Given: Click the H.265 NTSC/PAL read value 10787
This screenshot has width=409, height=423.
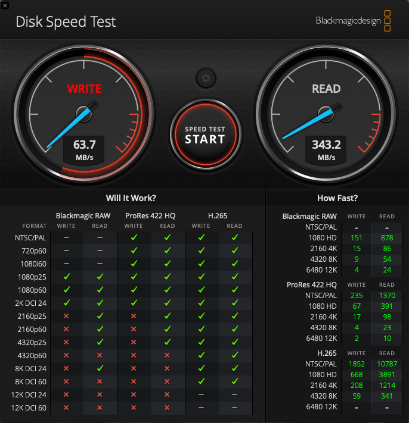Looking at the screenshot, I should click(x=387, y=364).
